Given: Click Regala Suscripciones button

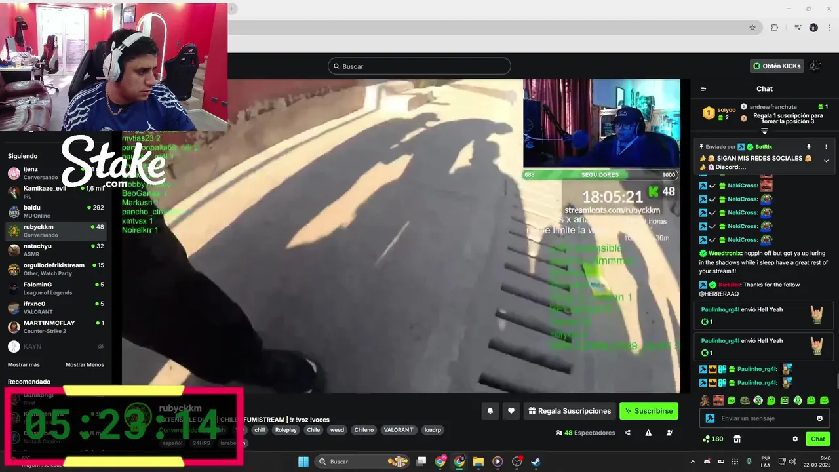Looking at the screenshot, I should click(570, 411).
